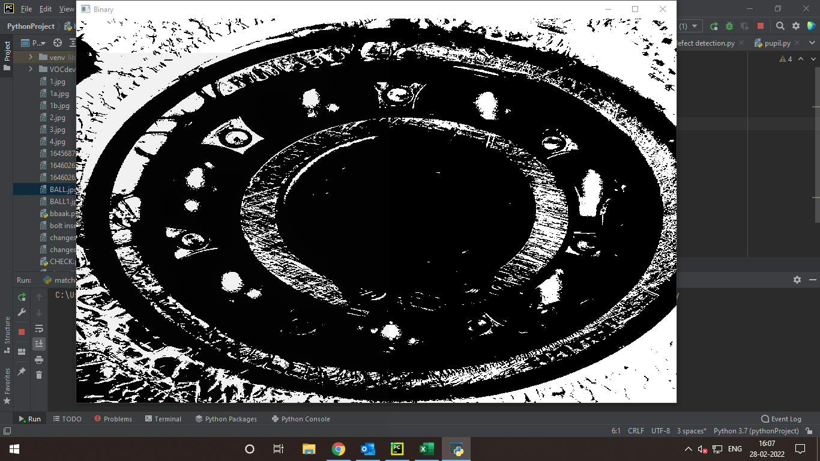Viewport: 820px width, 461px height.
Task: Open Chrome from the taskbar
Action: point(338,449)
